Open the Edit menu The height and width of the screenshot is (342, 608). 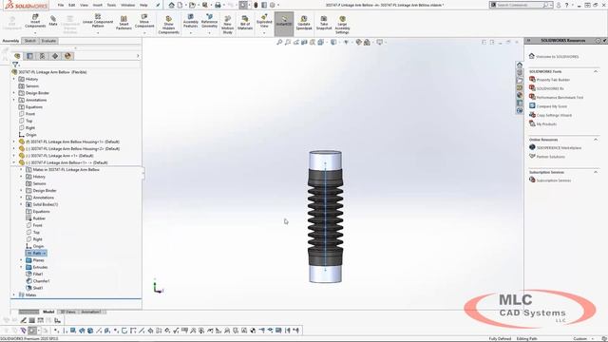pyautogui.click(x=72, y=5)
